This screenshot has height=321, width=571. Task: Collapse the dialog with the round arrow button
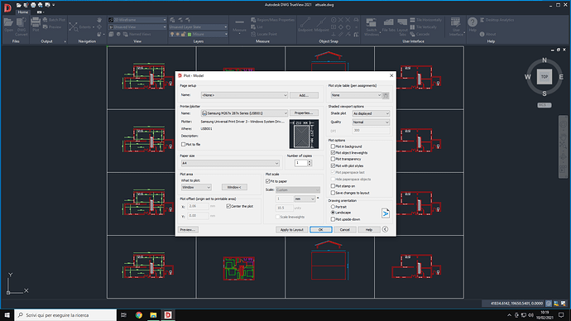(385, 229)
